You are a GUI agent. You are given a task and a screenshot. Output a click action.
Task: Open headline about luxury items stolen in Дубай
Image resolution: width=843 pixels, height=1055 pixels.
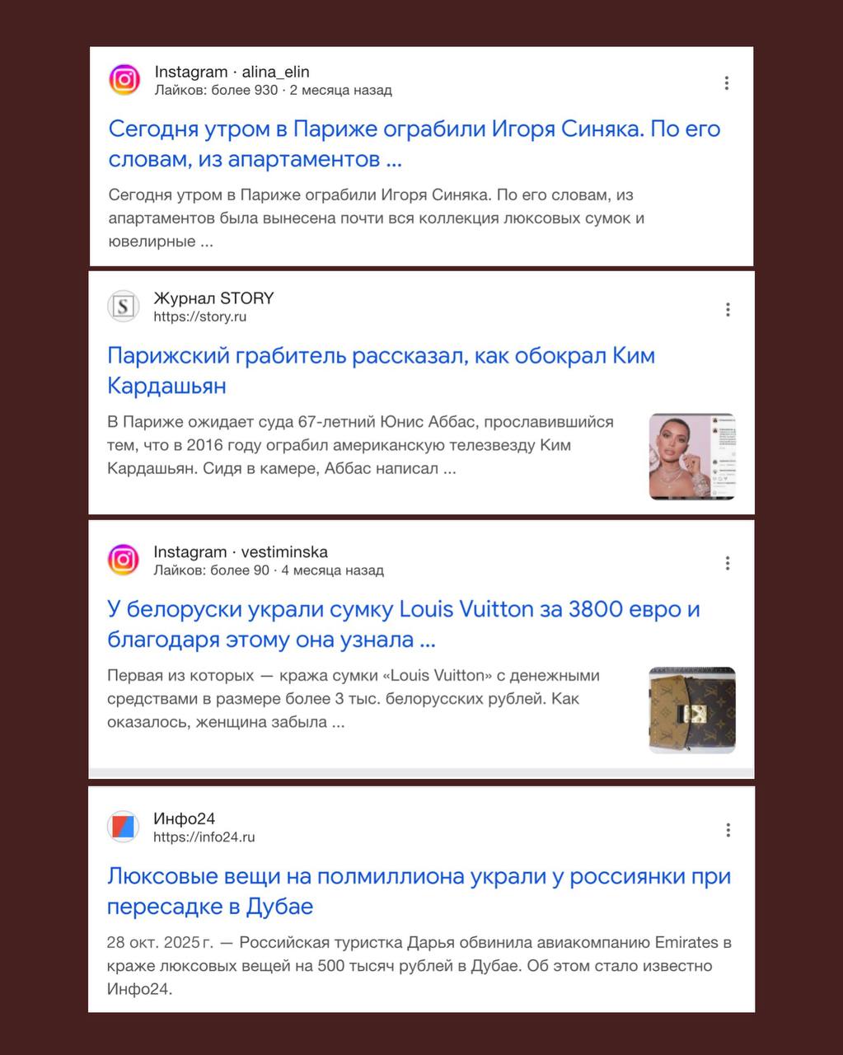point(419,891)
